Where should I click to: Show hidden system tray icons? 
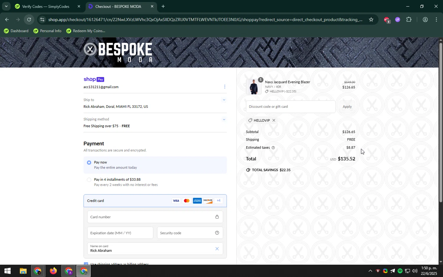click(370, 271)
